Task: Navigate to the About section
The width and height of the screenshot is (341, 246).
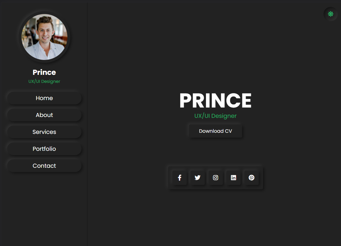Action: point(44,115)
